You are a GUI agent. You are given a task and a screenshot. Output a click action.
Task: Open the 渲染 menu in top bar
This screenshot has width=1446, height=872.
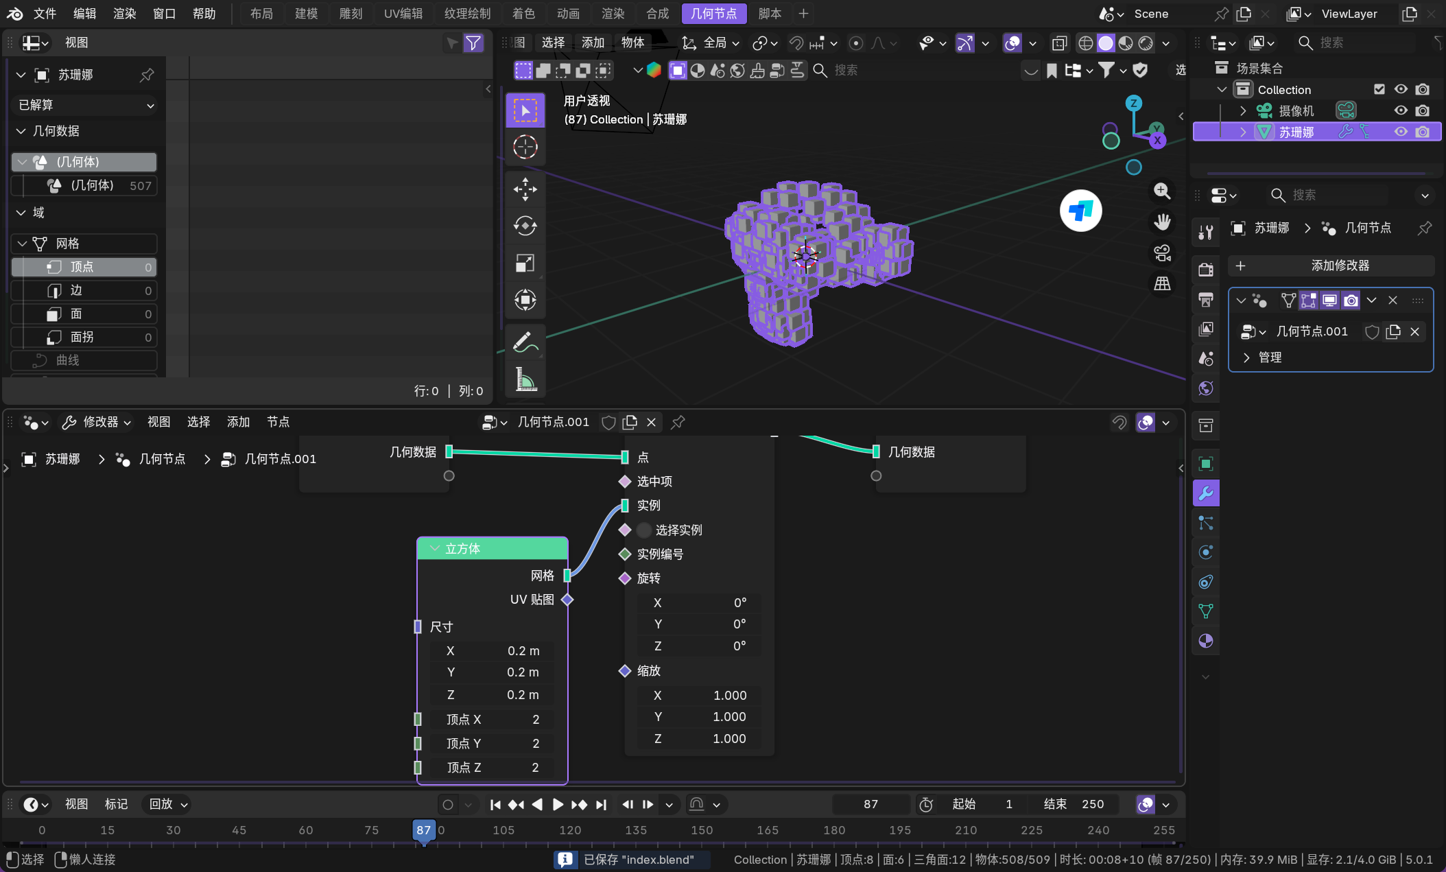[124, 14]
